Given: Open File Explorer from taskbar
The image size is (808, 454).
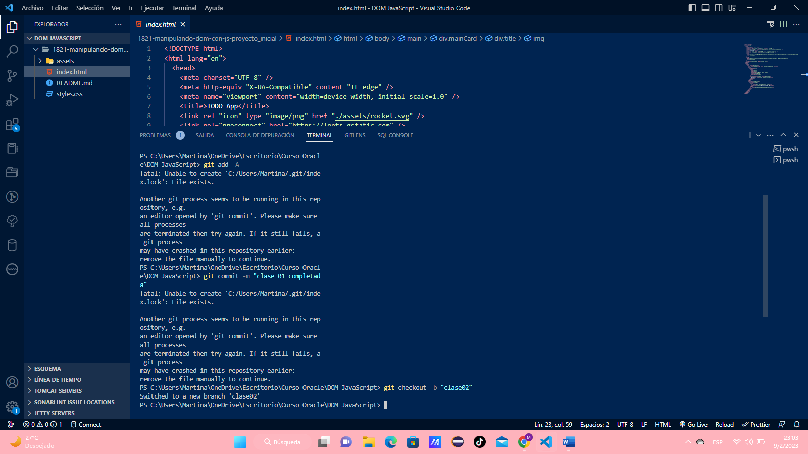Looking at the screenshot, I should coord(368,442).
